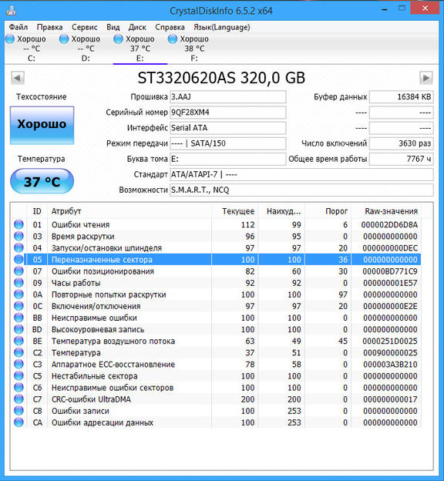Open the Сервис menu
The image size is (444, 481).
(84, 27)
